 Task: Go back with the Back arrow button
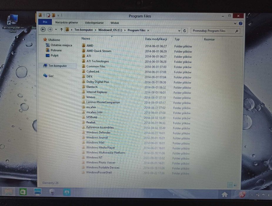pyautogui.click(x=43, y=29)
